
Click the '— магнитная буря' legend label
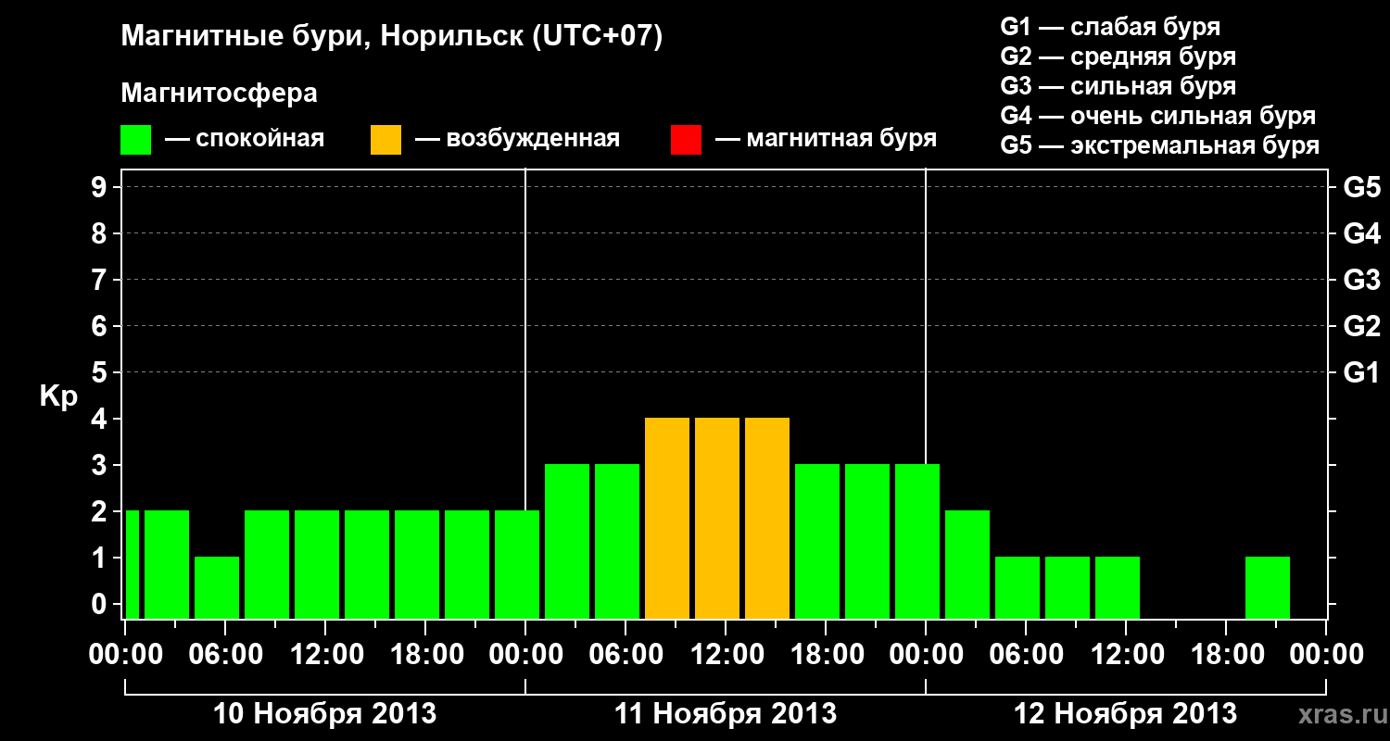826,139
